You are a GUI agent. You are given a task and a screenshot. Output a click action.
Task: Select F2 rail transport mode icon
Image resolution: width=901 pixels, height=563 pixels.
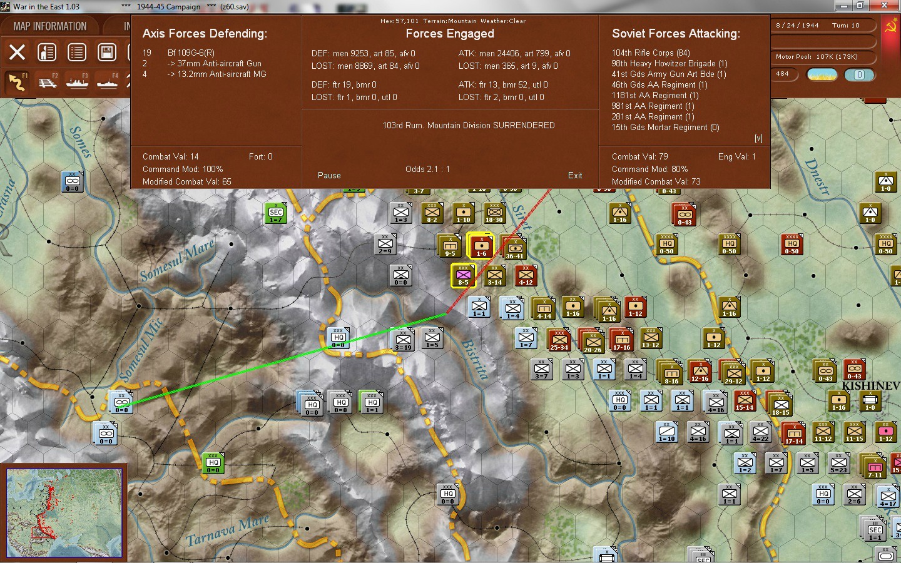click(47, 82)
